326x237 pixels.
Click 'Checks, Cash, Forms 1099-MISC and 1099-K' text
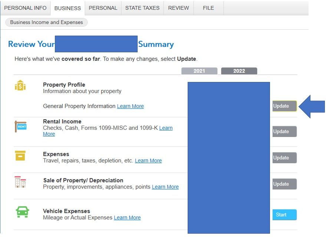101,128
